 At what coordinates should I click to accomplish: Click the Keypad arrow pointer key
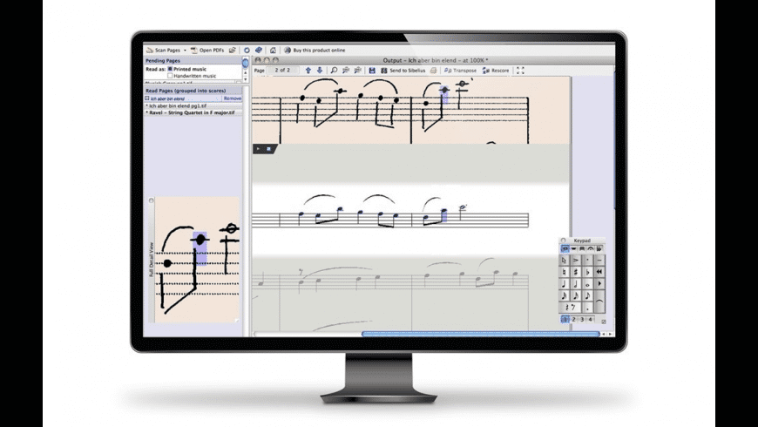565,261
